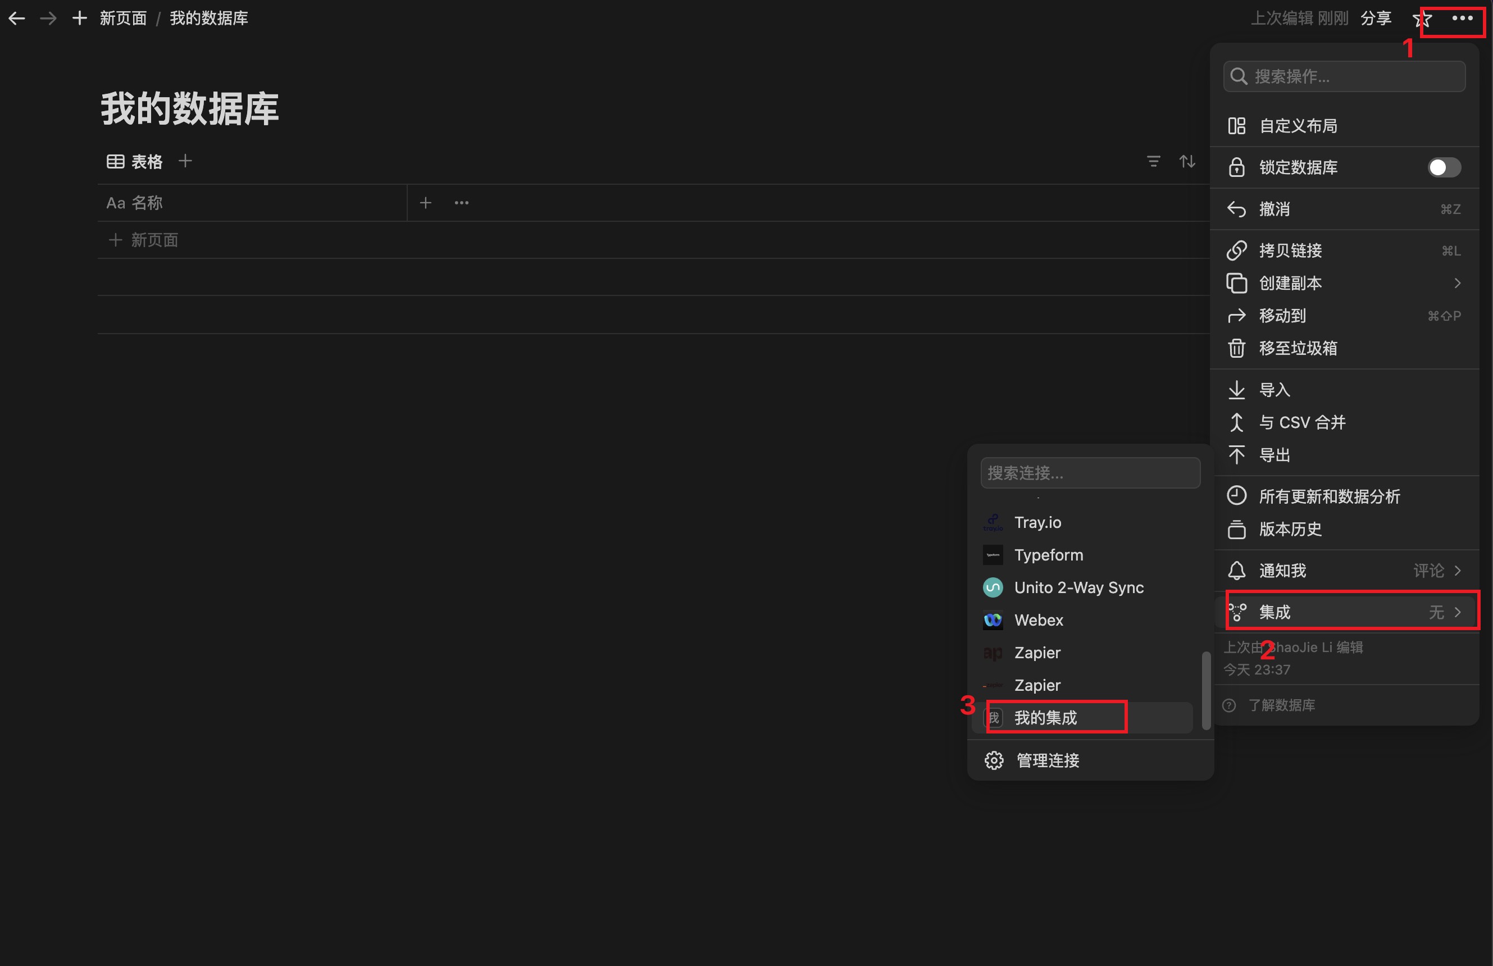The image size is (1493, 966).
Task: Click the filter icon above table
Action: [1153, 161]
